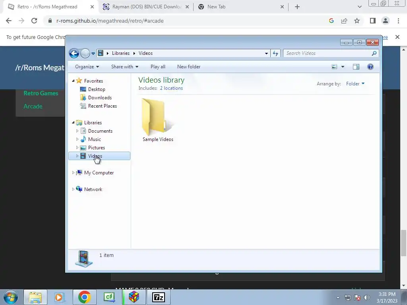Toggle the preview pane icon
The height and width of the screenshot is (305, 407).
(356, 67)
